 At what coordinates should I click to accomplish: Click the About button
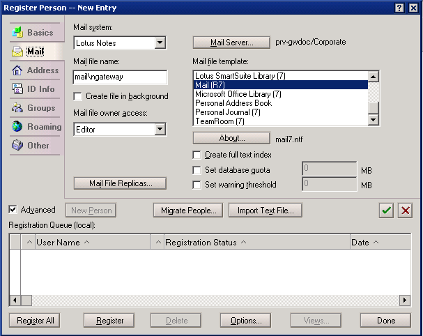click(231, 138)
